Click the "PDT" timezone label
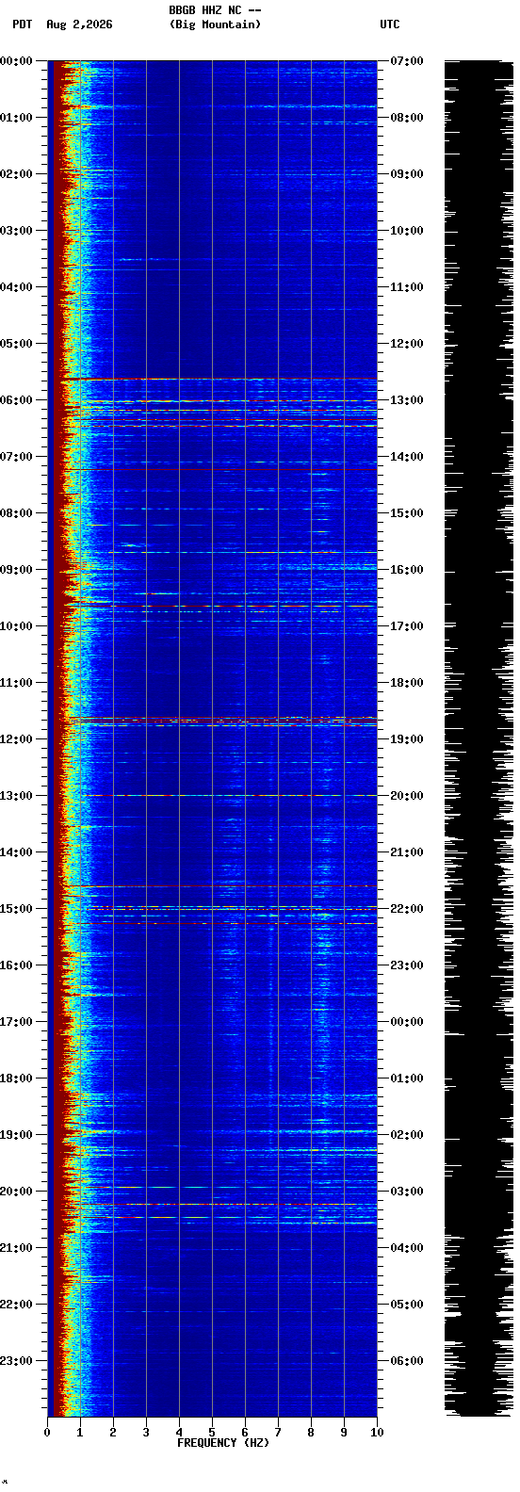 22,24
